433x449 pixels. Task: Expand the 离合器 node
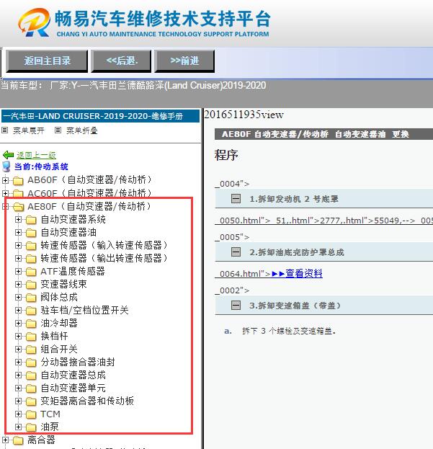[x=5, y=440]
